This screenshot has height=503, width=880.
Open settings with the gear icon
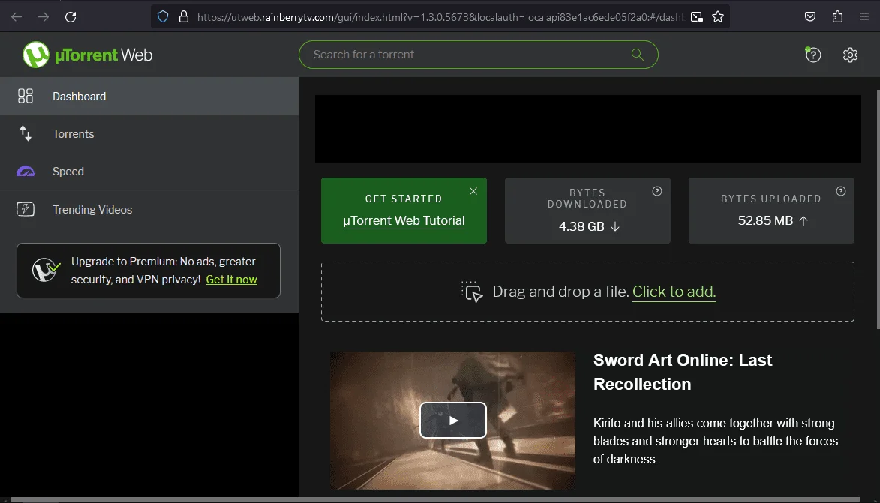[850, 55]
